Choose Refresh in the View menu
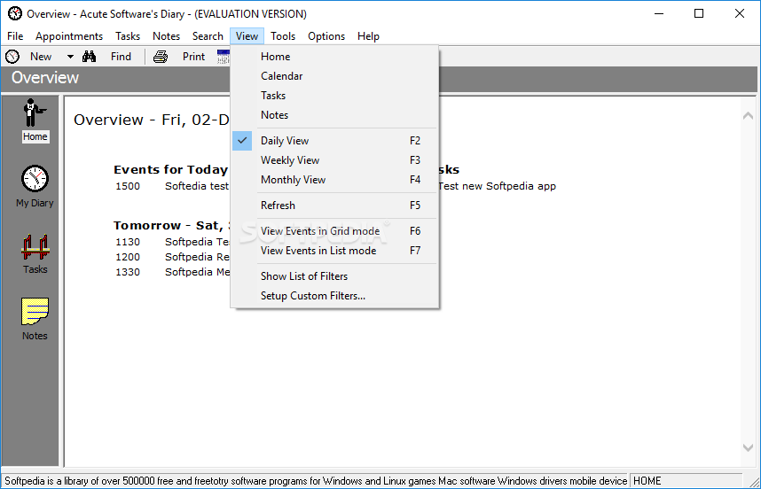This screenshot has width=761, height=489. [x=334, y=205]
